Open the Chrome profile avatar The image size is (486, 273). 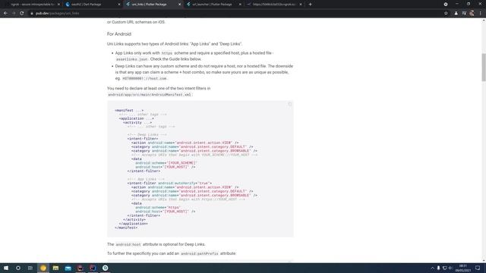[x=472, y=14]
